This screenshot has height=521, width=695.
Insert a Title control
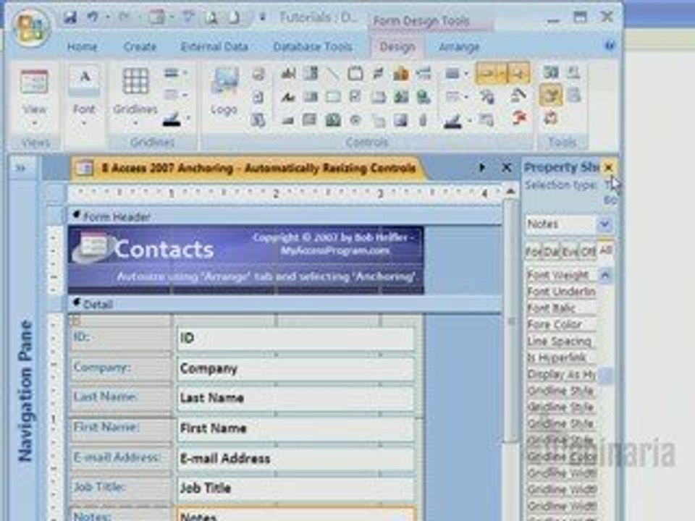point(258,74)
